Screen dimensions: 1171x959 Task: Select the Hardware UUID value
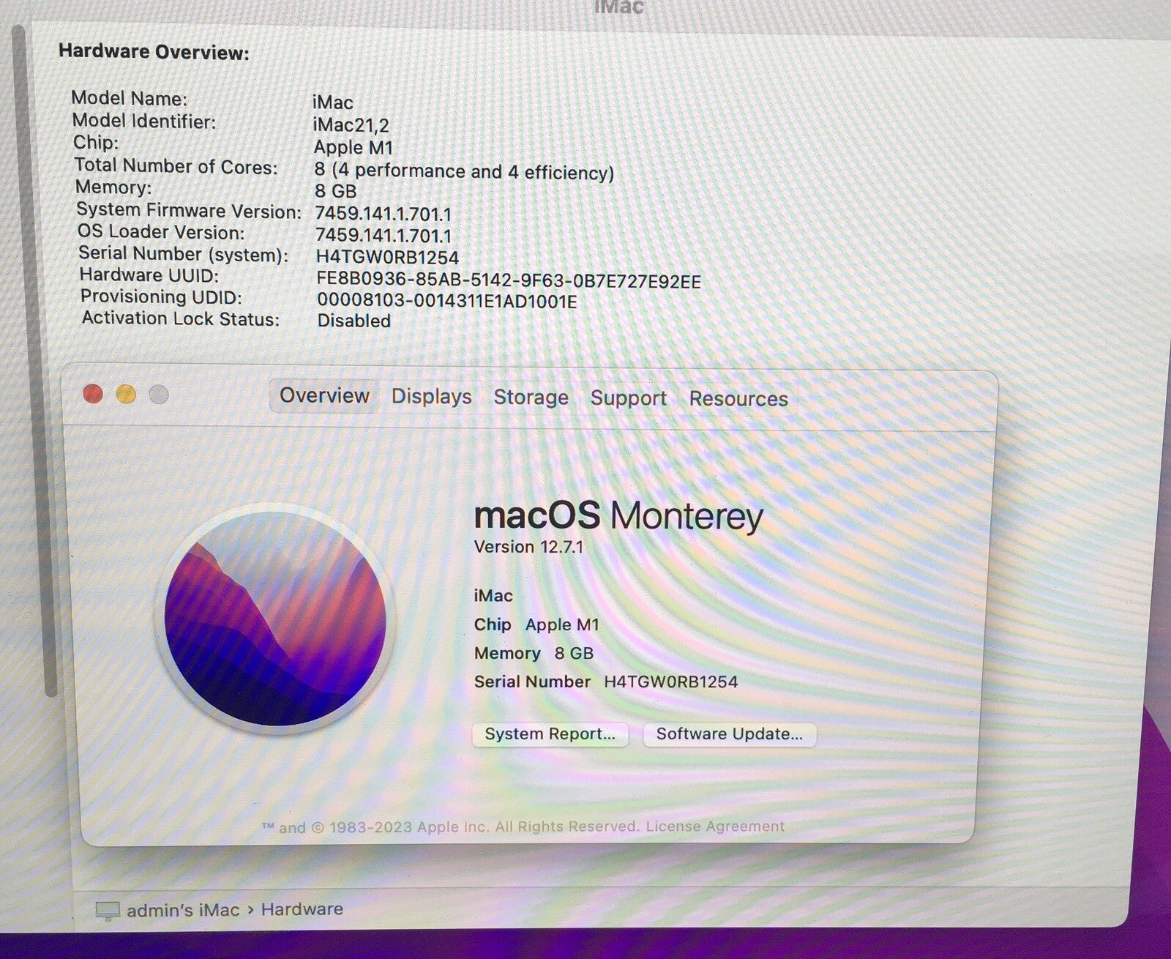tap(509, 281)
